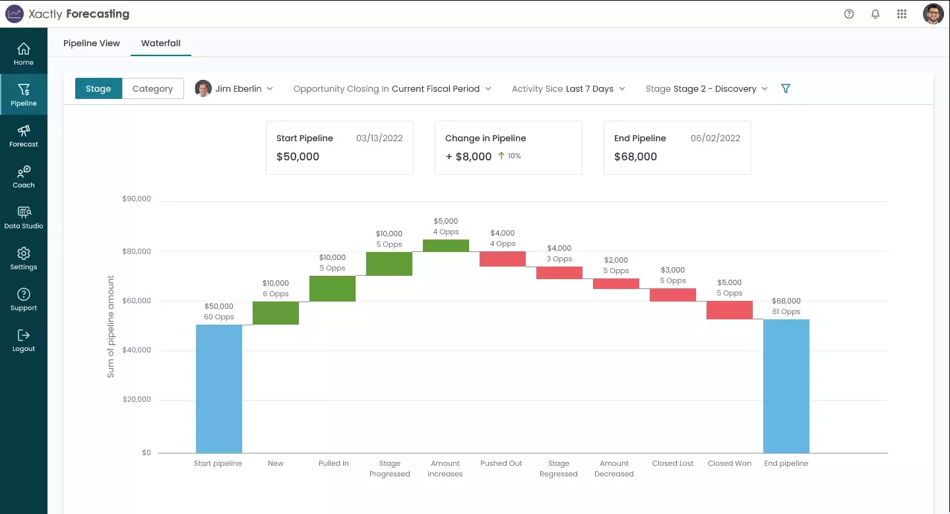The image size is (950, 514).
Task: Open Data Studio from the sidebar
Action: (x=24, y=213)
